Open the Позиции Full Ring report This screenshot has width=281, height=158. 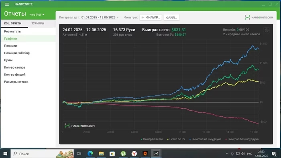[28, 53]
